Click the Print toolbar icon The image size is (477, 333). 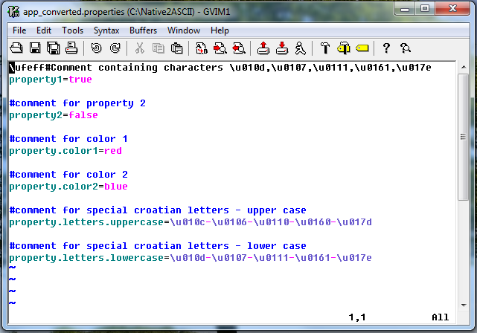pos(71,48)
